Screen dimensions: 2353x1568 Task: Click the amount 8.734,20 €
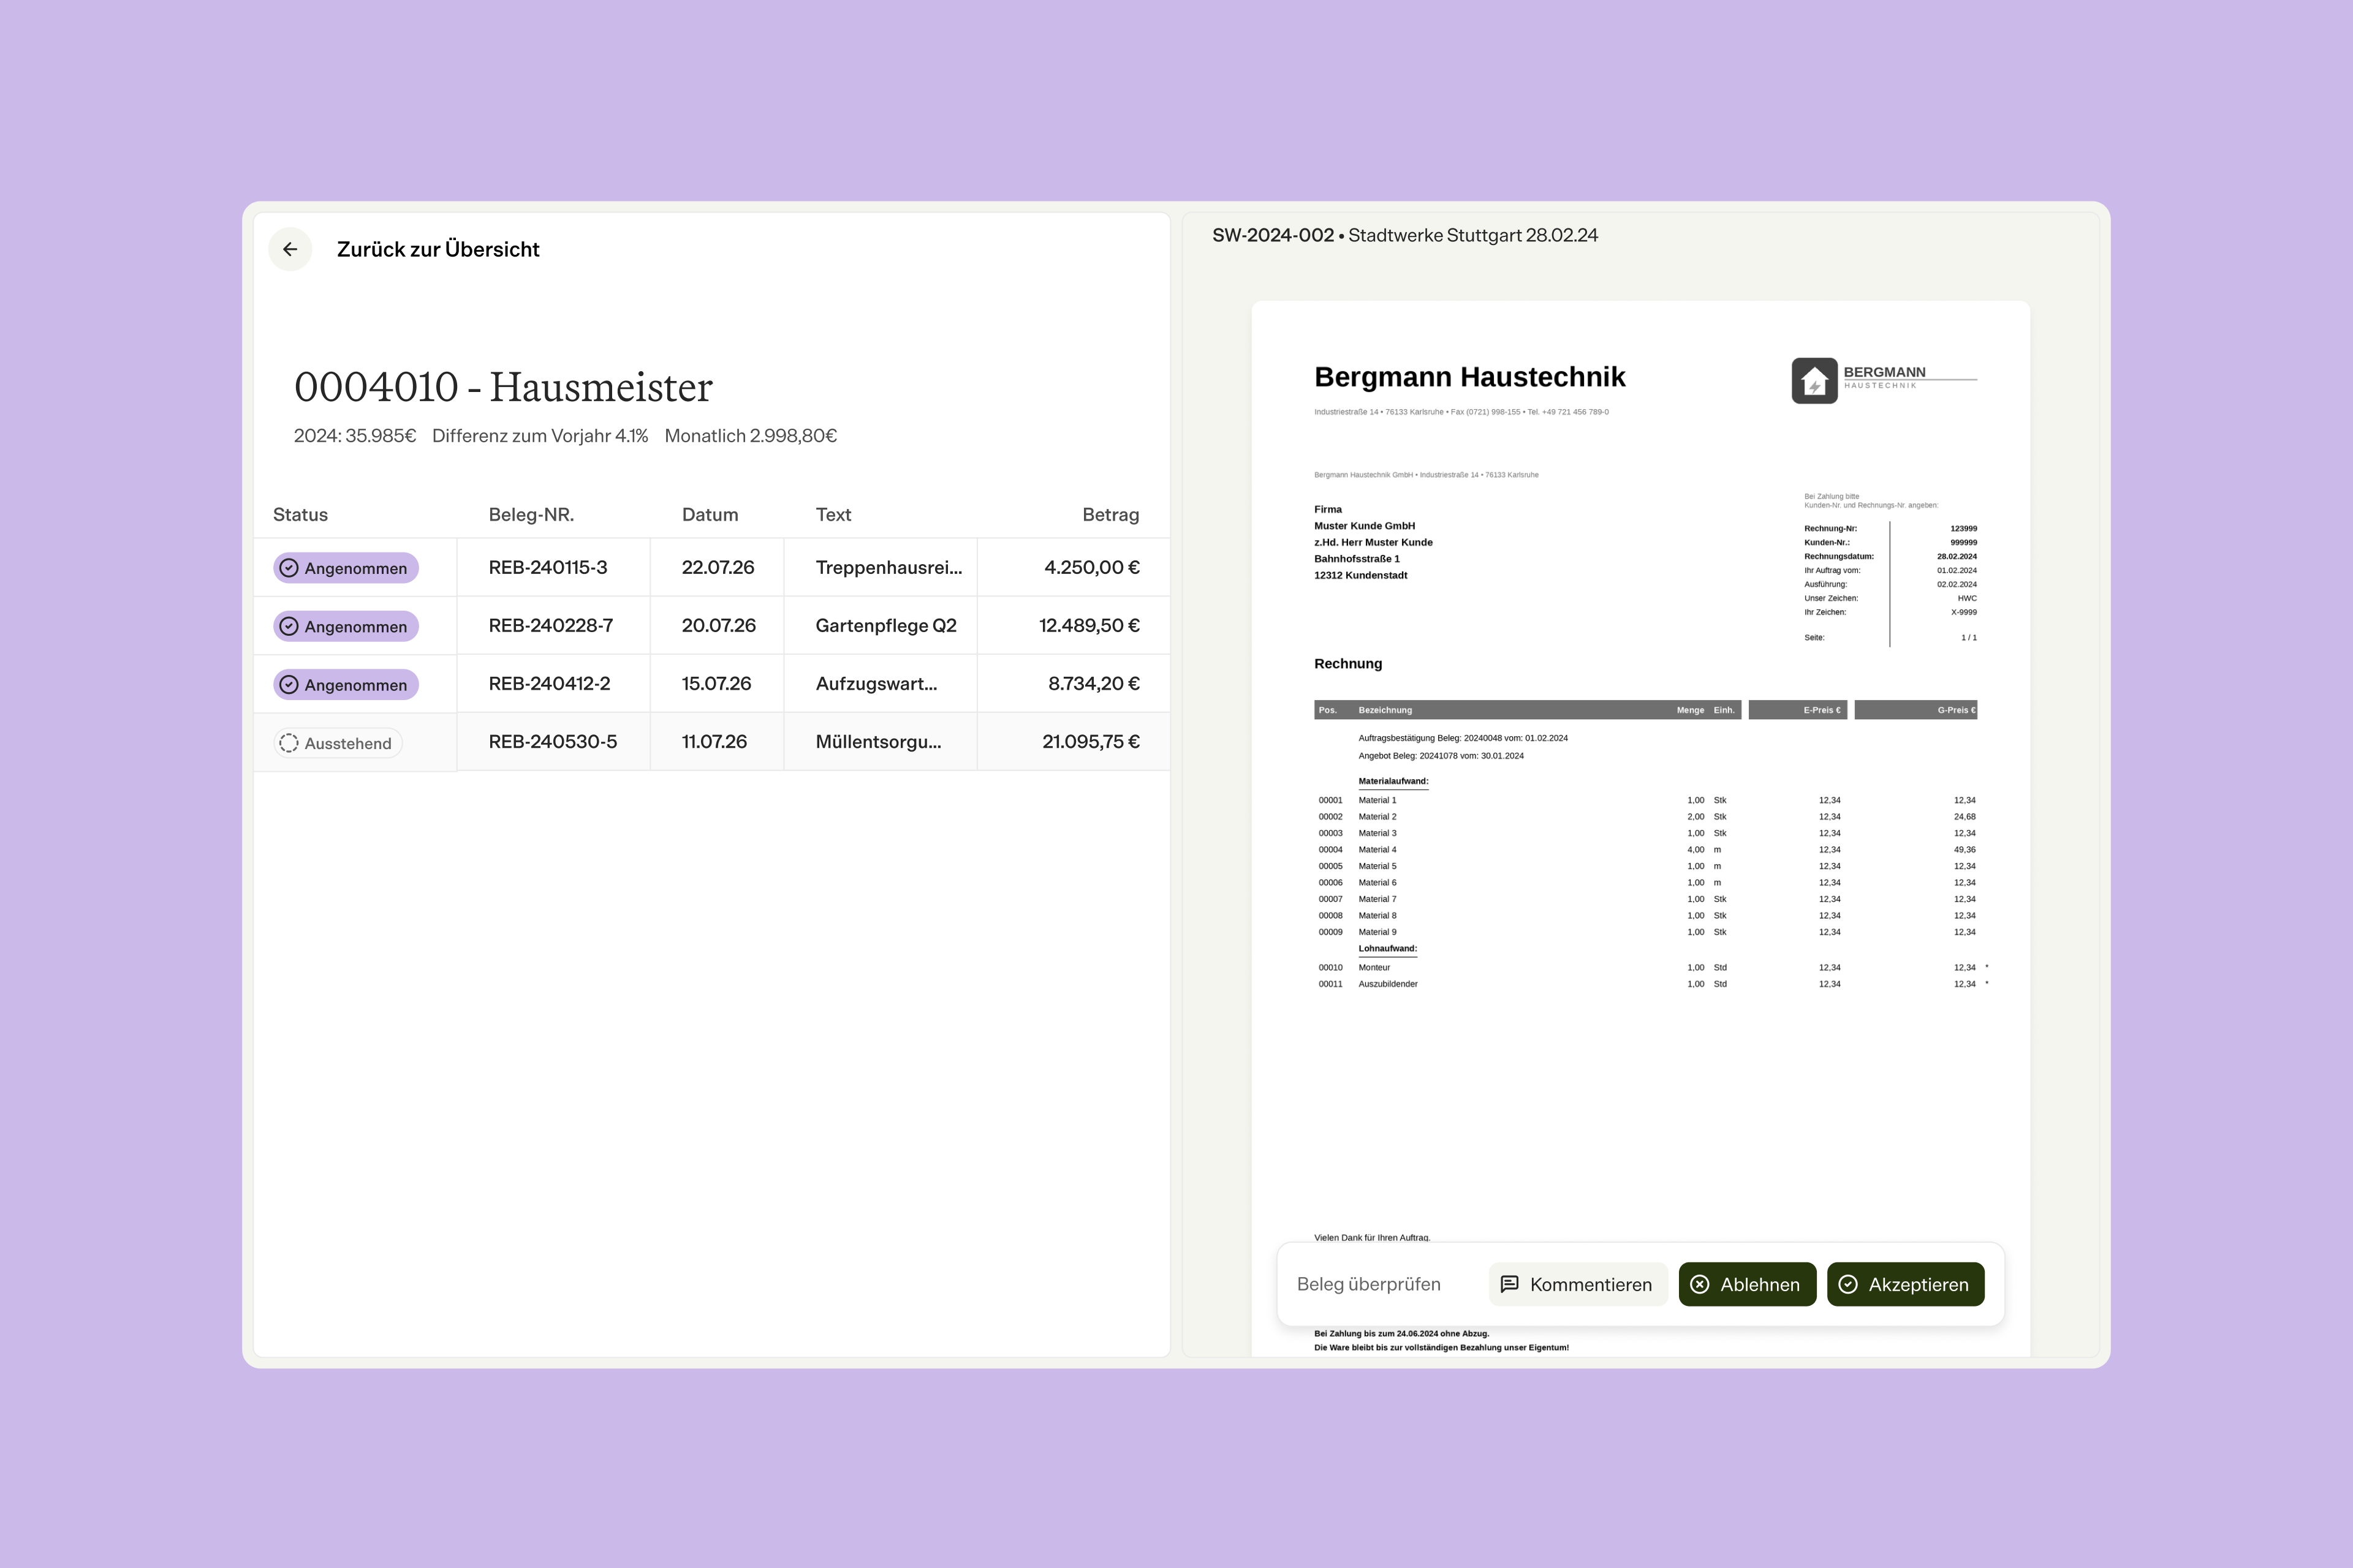tap(1093, 683)
